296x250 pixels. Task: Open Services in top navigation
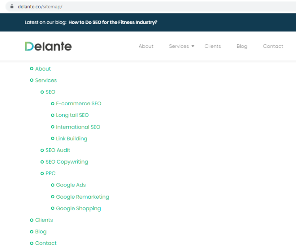[179, 46]
